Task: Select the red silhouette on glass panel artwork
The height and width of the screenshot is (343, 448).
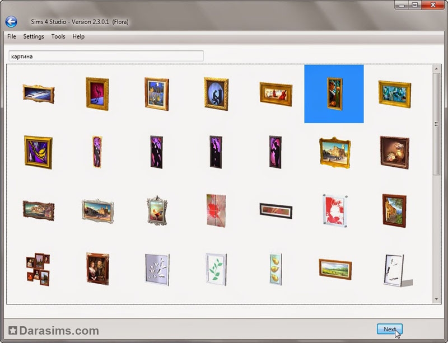Action: point(335,211)
